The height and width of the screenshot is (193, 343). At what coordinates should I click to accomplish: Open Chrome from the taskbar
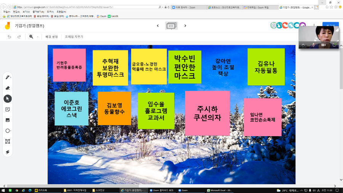pyautogui.click(x=17, y=190)
